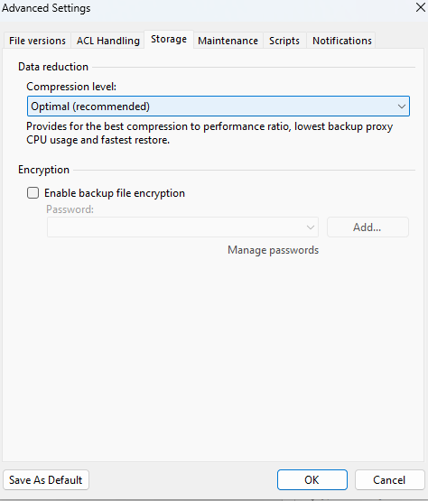Click the Enable backup file encryption label
The height and width of the screenshot is (501, 428).
[x=115, y=193]
